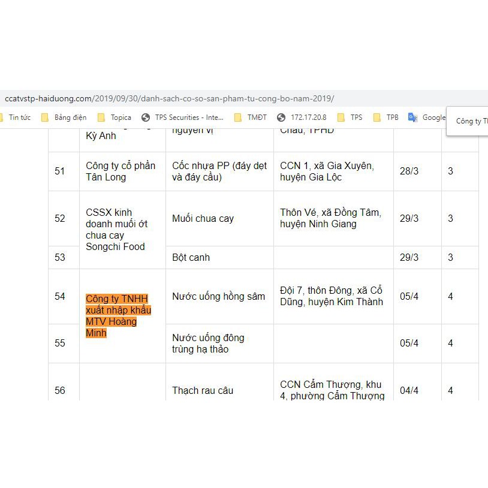This screenshot has width=488, height=488.
Task: Open the TMĐT bookmark folder
Action: pos(251,118)
